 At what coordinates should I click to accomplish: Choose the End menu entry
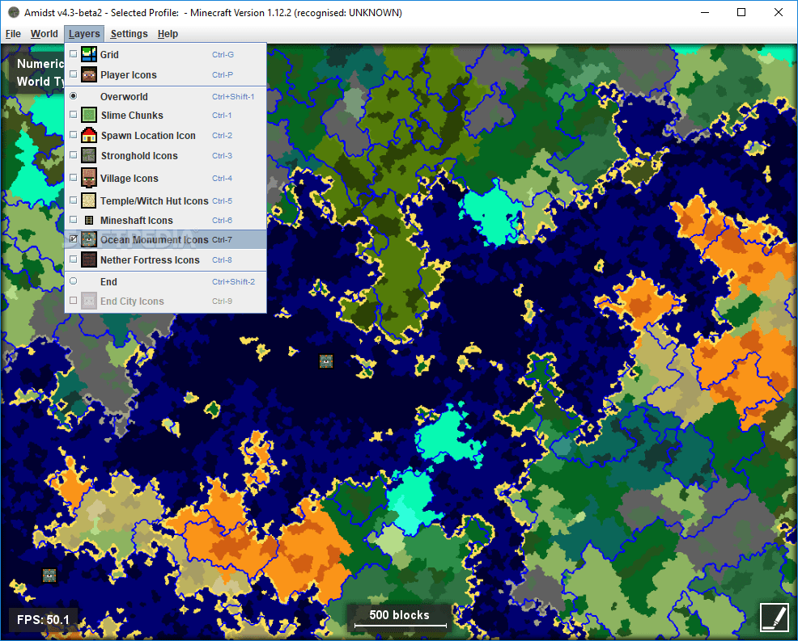[165, 281]
